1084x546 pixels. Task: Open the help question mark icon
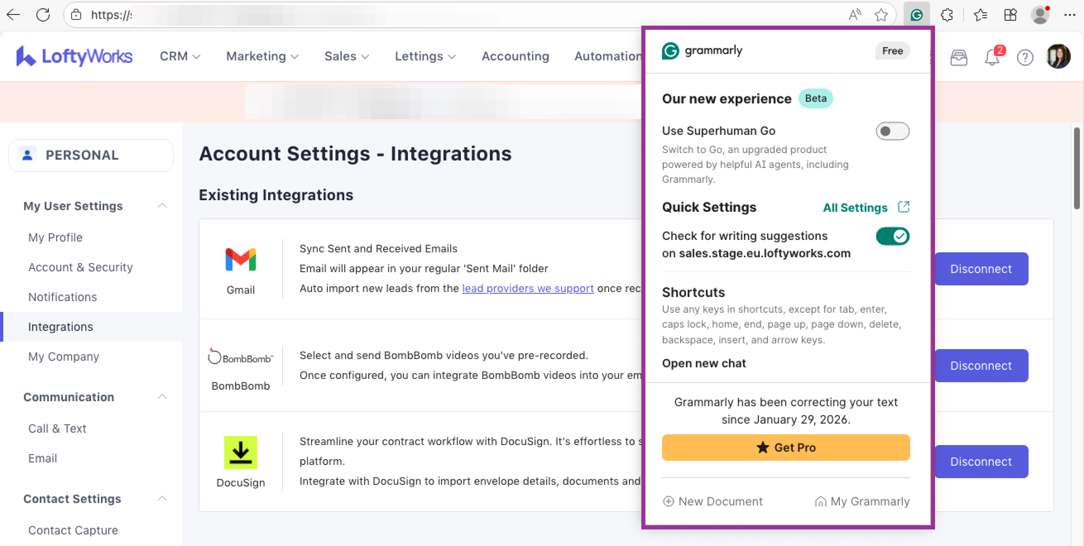1025,57
